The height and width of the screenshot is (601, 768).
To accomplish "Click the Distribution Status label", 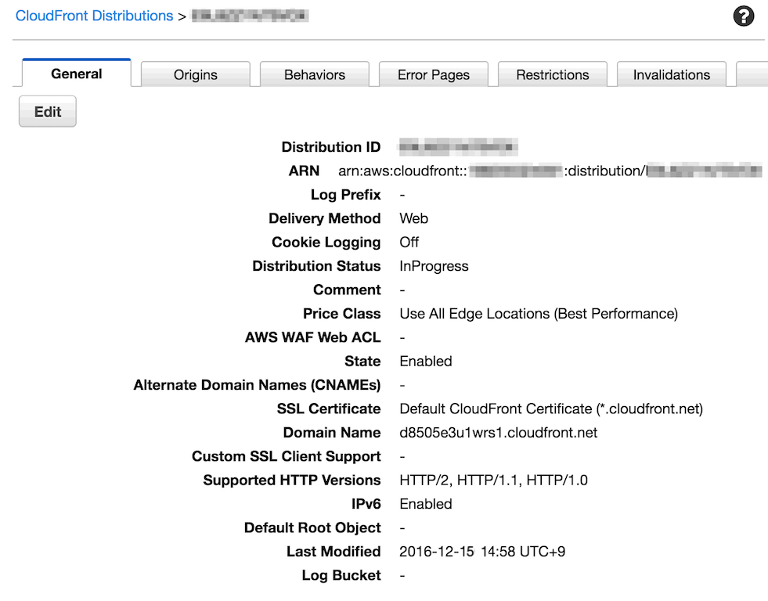I will (316, 266).
